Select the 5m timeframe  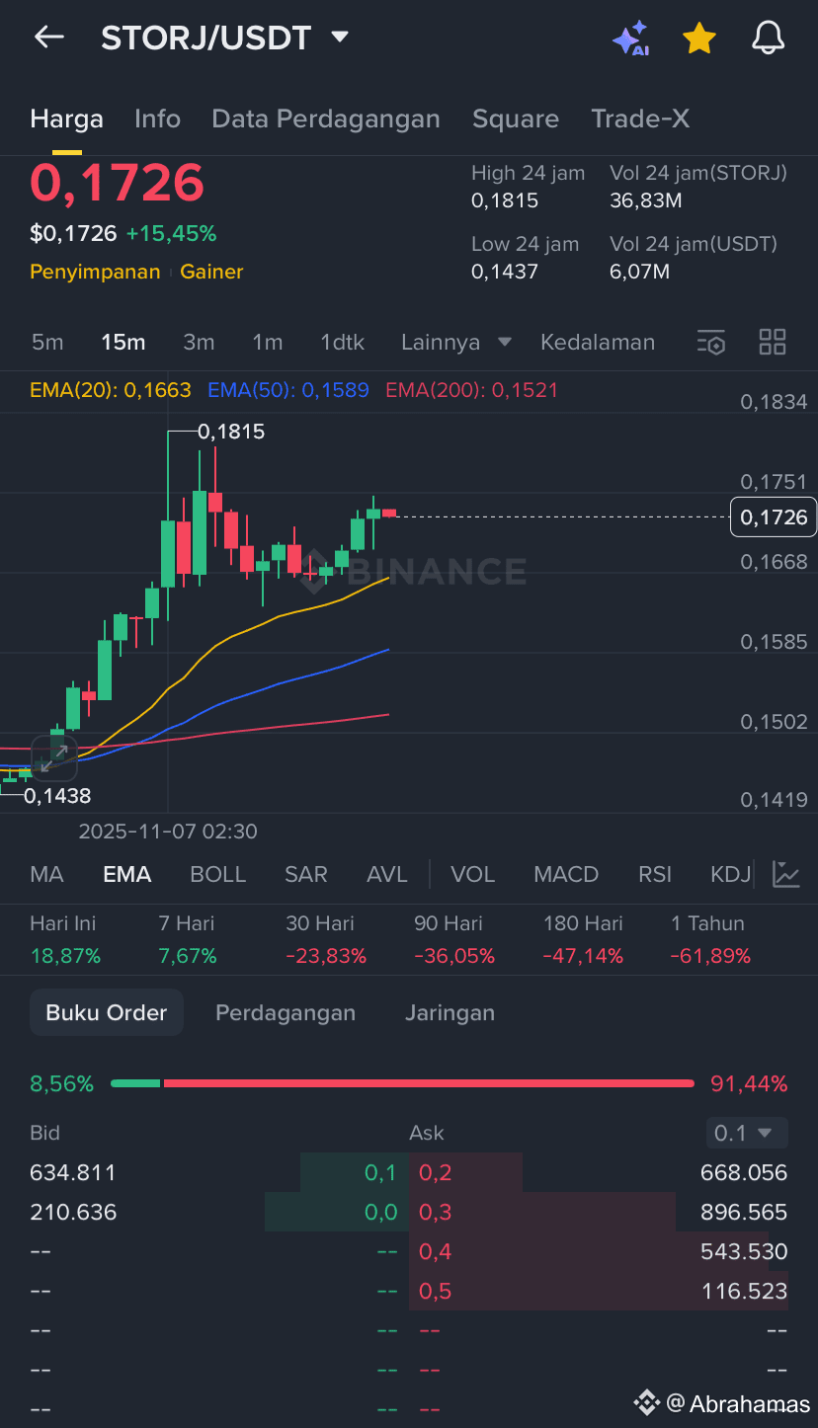(47, 343)
